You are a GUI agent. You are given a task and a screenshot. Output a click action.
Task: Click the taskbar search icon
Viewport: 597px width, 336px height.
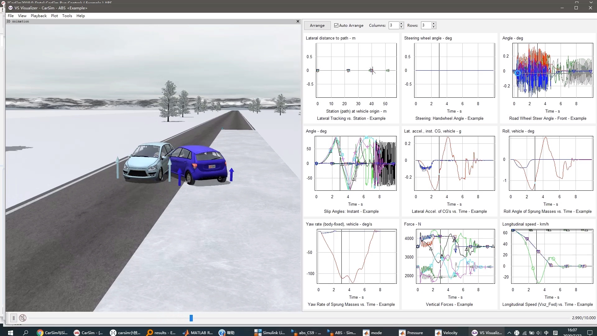pyautogui.click(x=26, y=333)
